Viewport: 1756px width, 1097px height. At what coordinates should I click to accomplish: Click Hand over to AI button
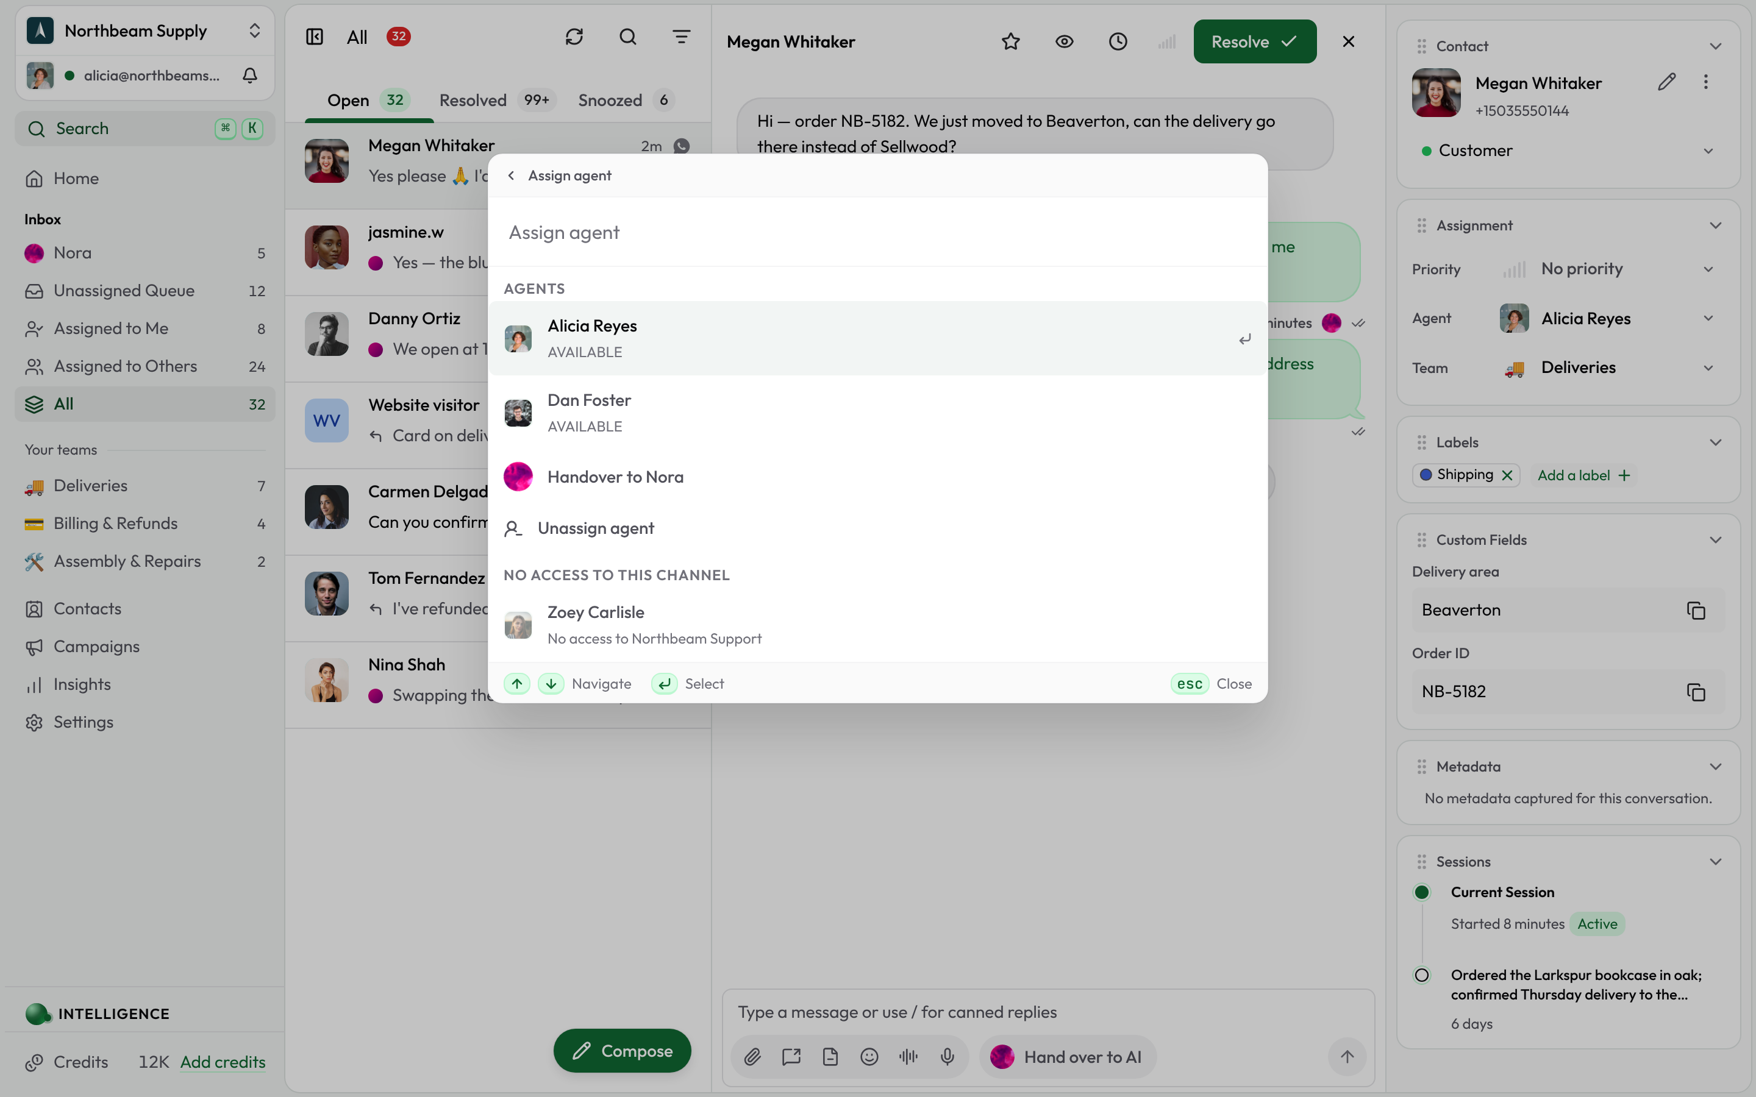click(x=1068, y=1057)
